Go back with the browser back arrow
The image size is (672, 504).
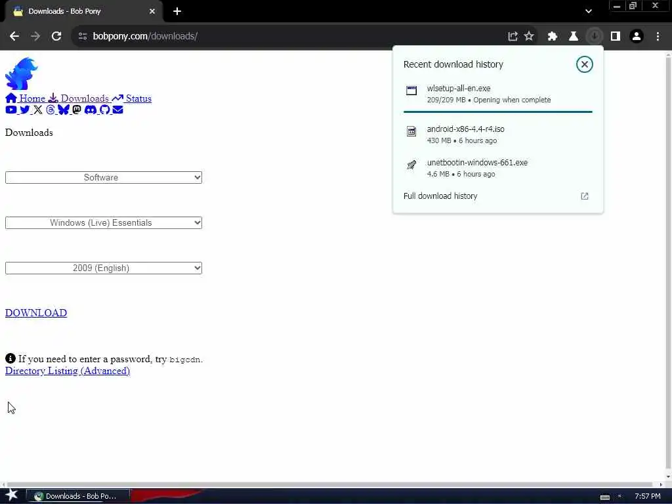point(14,36)
